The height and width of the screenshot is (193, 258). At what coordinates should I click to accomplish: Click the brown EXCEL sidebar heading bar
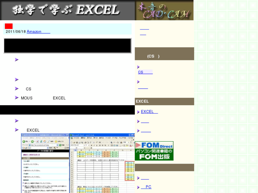tap(164, 101)
